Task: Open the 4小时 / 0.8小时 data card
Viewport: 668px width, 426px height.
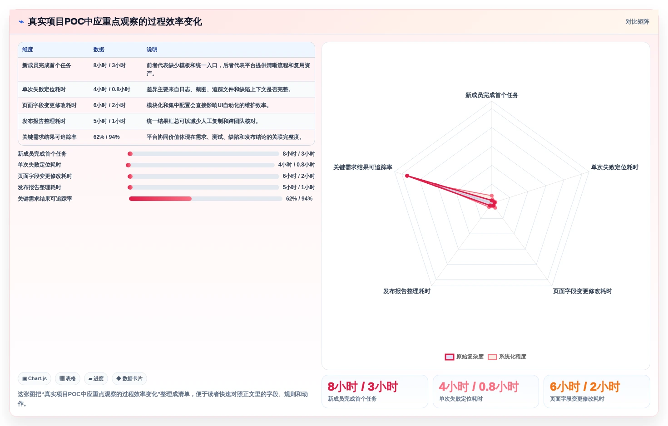Action: pyautogui.click(x=486, y=392)
